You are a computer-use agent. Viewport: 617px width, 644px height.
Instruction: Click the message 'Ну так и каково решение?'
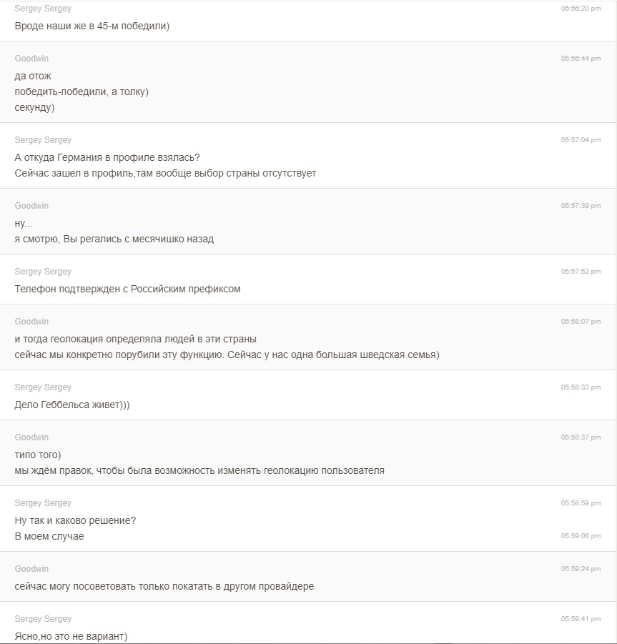[75, 520]
